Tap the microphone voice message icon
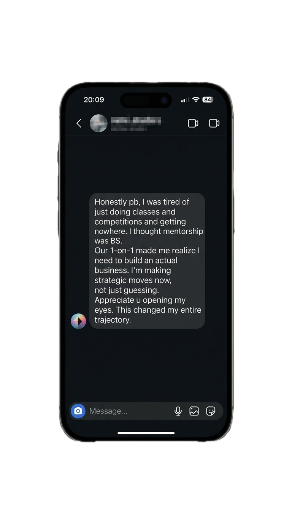This screenshot has height=524, width=292. [178, 411]
